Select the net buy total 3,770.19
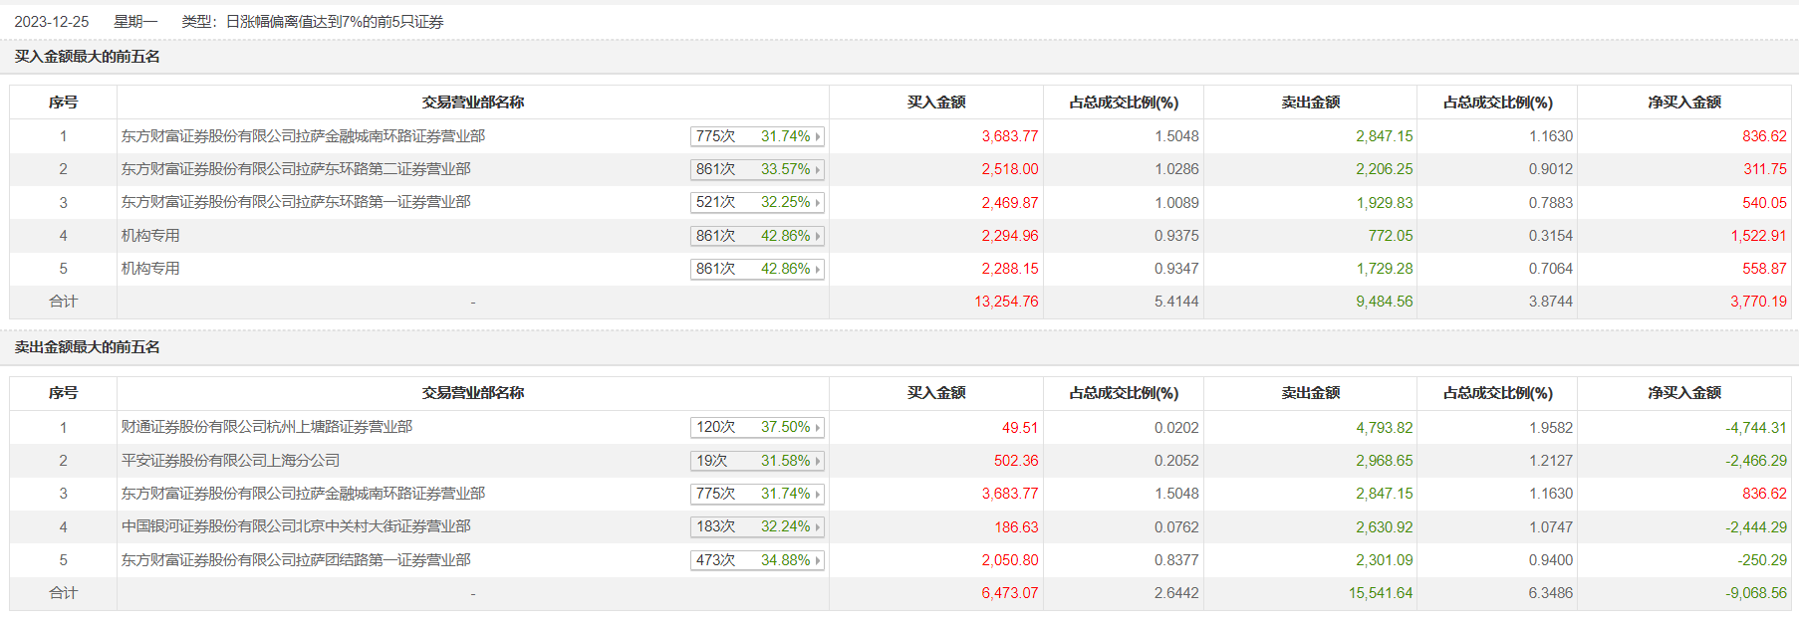The height and width of the screenshot is (617, 1799). [x=1758, y=302]
